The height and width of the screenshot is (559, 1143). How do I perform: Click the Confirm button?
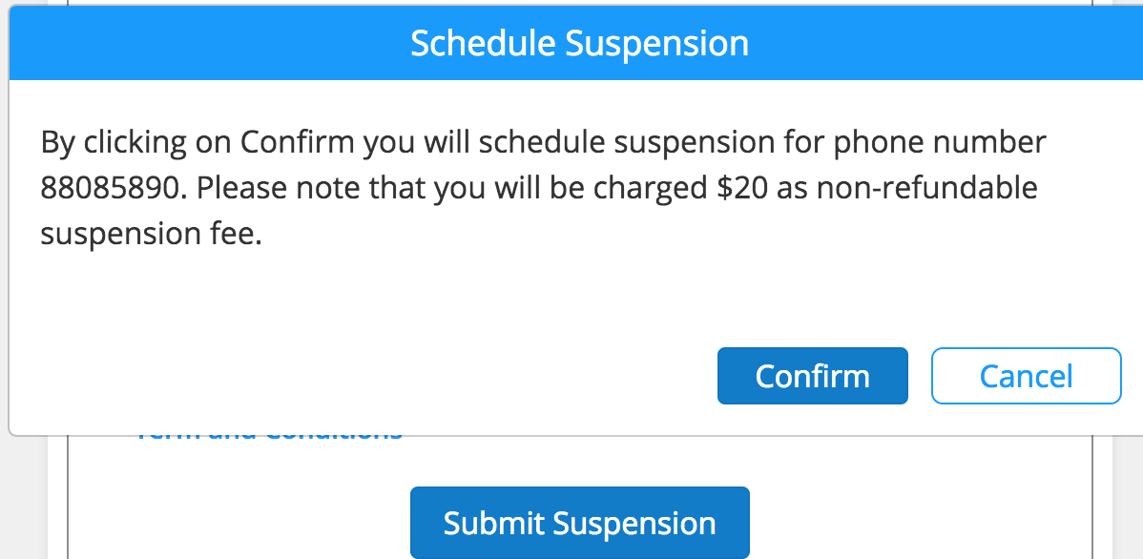tap(812, 376)
